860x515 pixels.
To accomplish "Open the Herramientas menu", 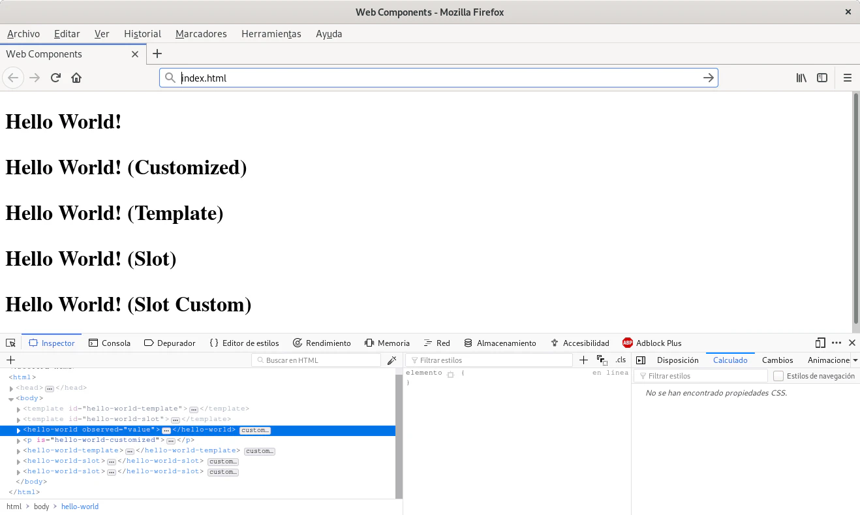I will tap(271, 34).
